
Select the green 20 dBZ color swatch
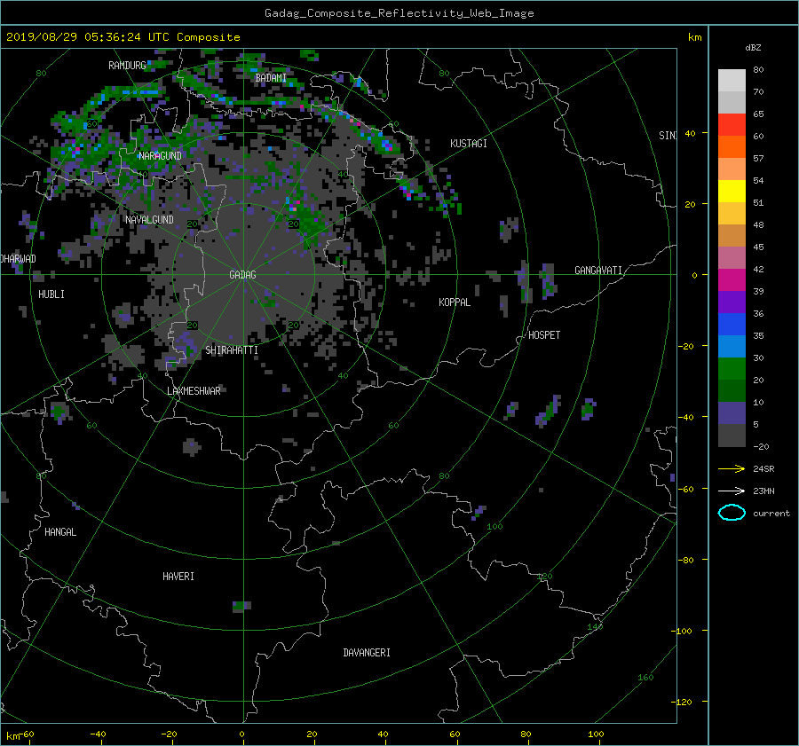click(732, 369)
